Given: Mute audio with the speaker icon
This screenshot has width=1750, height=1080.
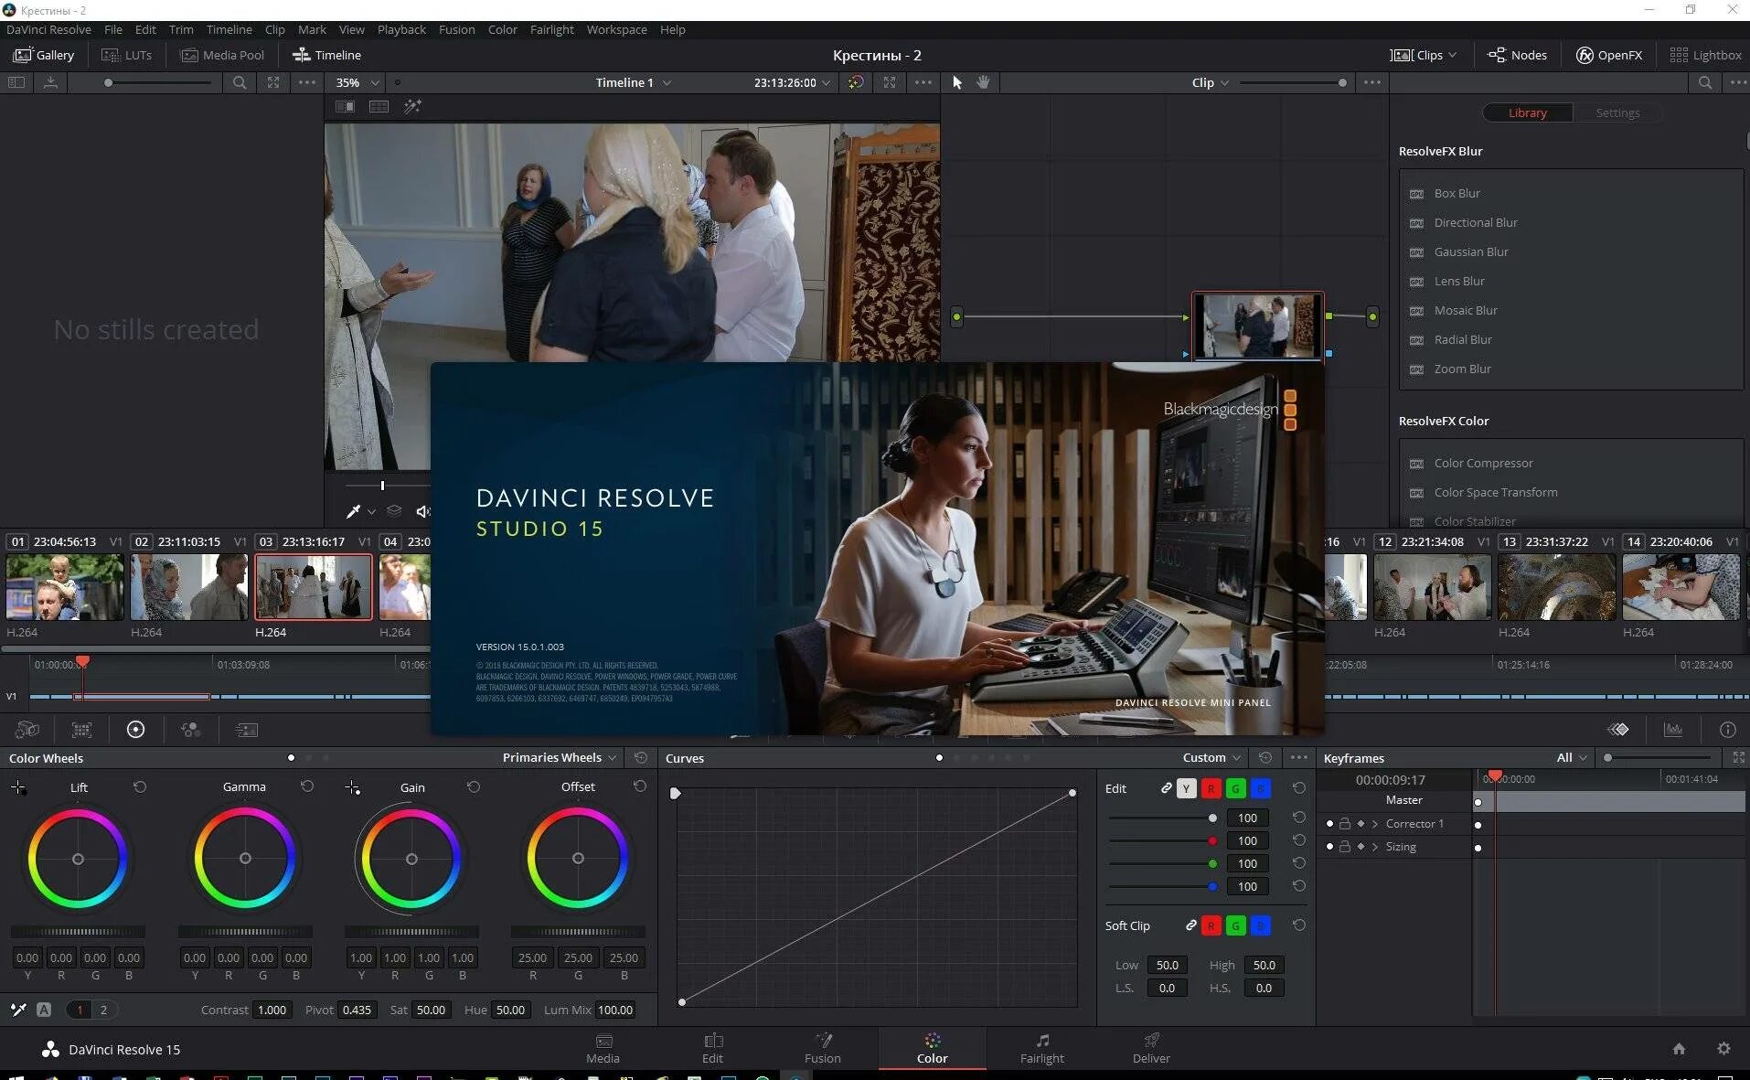Looking at the screenshot, I should click(x=422, y=511).
